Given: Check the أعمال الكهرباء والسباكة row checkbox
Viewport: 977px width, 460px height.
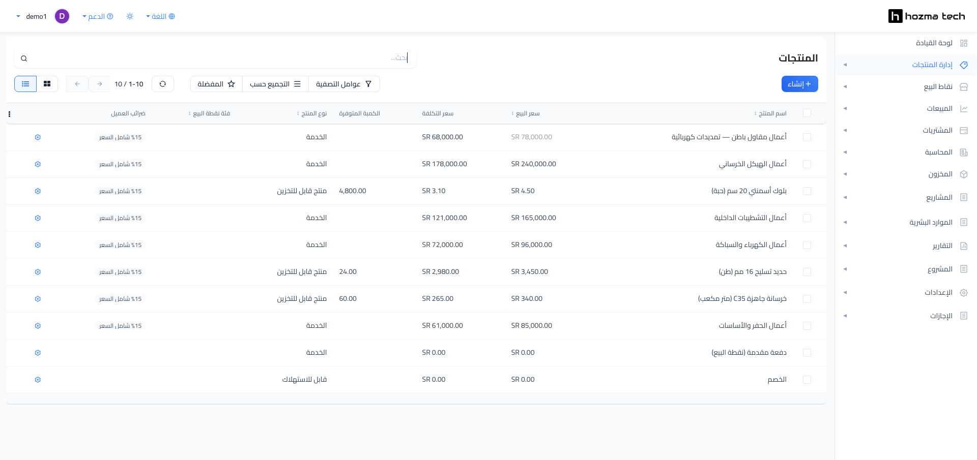Looking at the screenshot, I should (x=807, y=245).
